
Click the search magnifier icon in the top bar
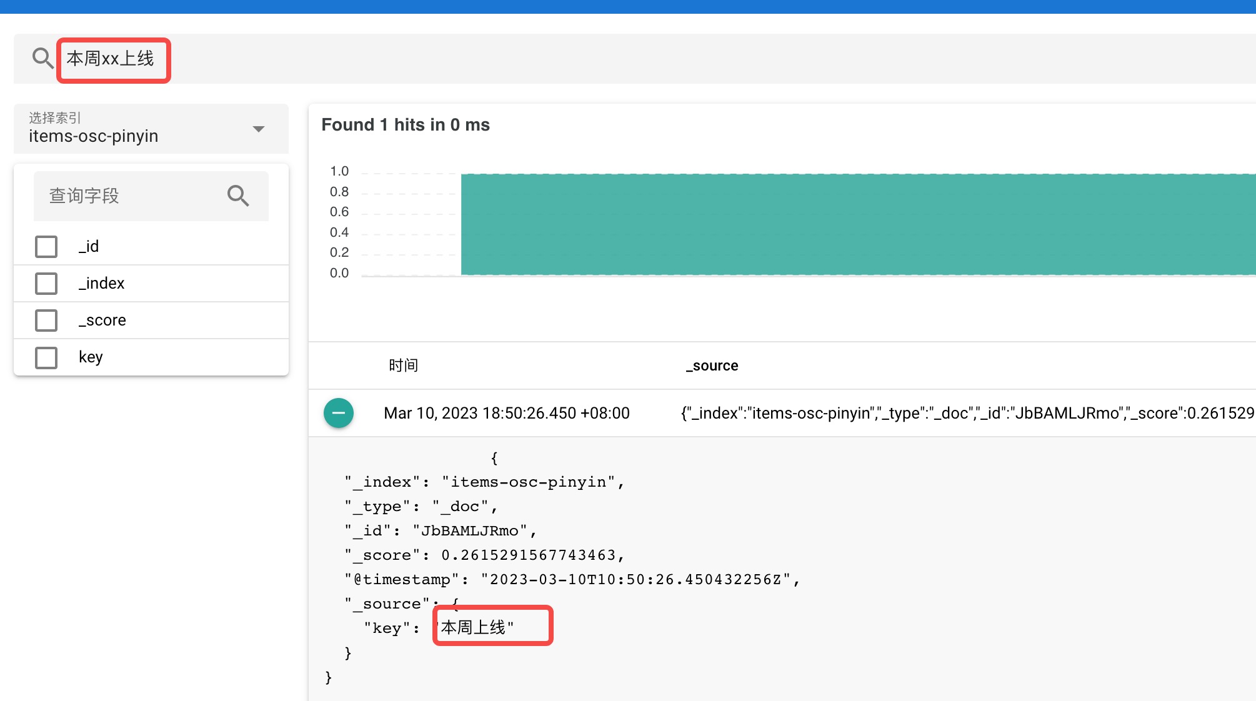(42, 58)
